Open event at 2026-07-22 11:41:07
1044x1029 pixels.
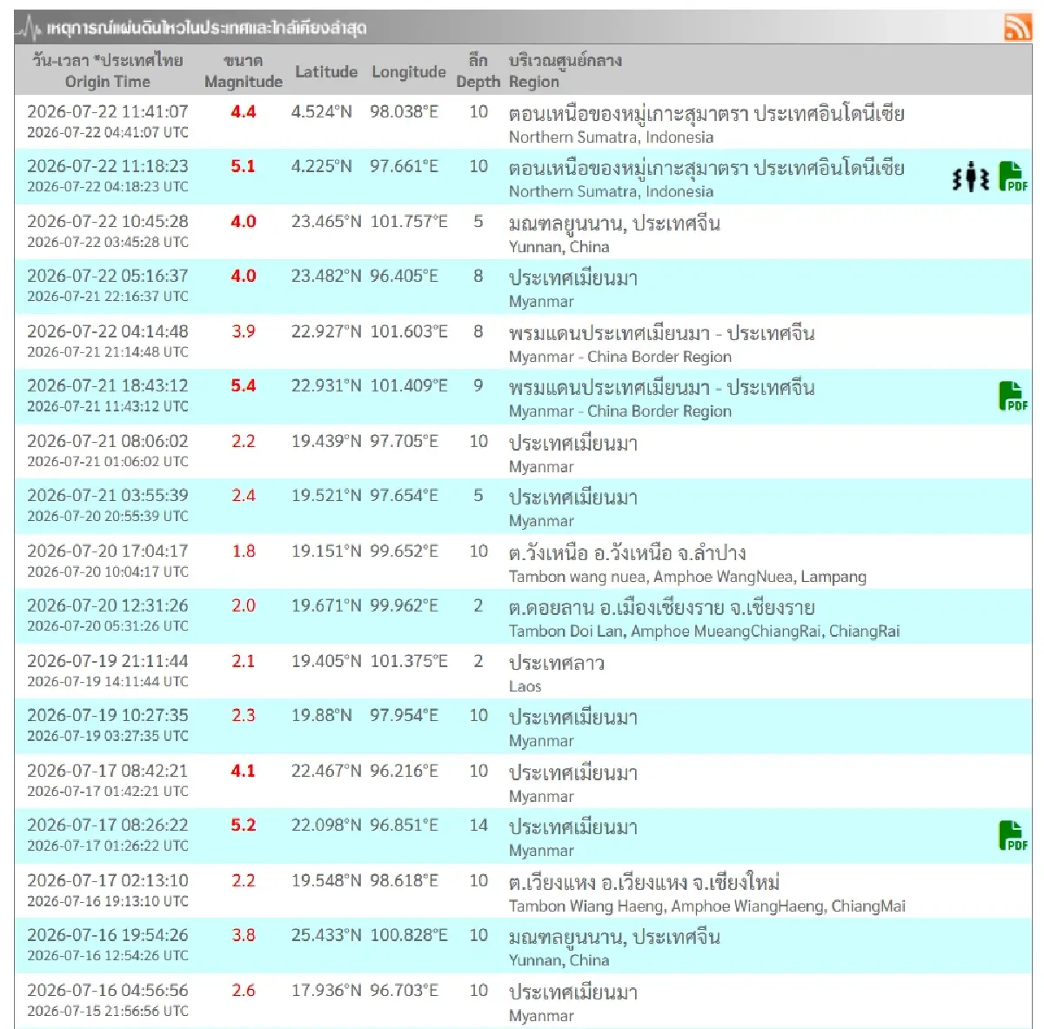[x=108, y=111]
